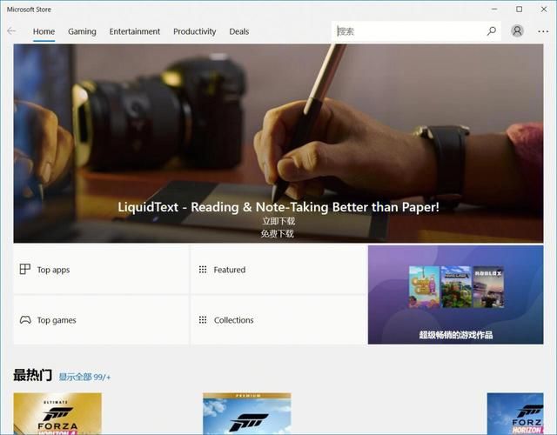Open the Top apps tile
This screenshot has height=435, width=557.
[x=101, y=270]
